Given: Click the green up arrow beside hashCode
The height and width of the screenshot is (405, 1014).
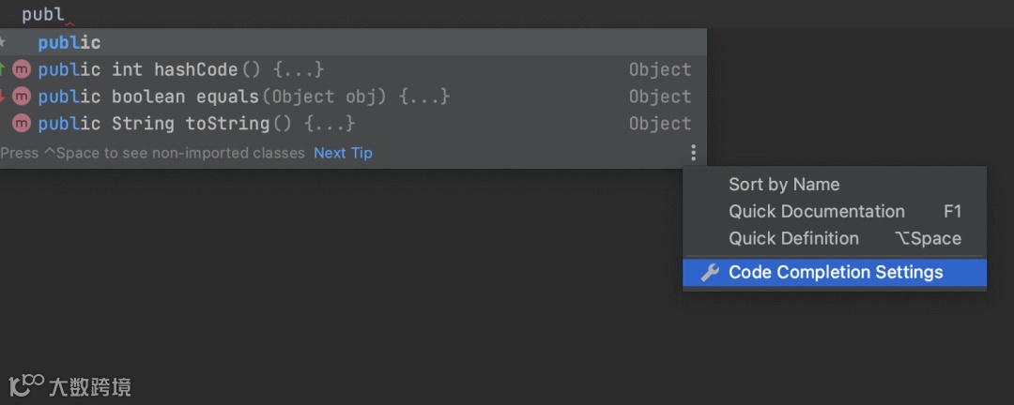Looking at the screenshot, I should [3, 69].
